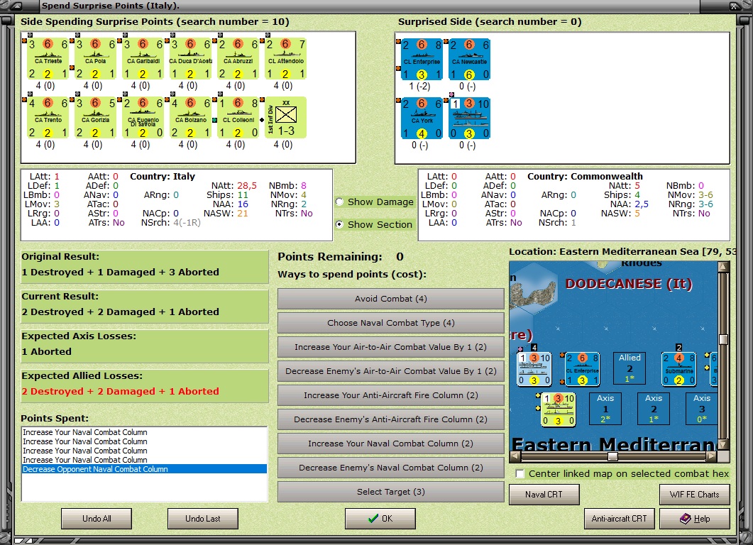The image size is (753, 545).
Task: Click Choose Naval Combat Type (4)
Action: [391, 323]
